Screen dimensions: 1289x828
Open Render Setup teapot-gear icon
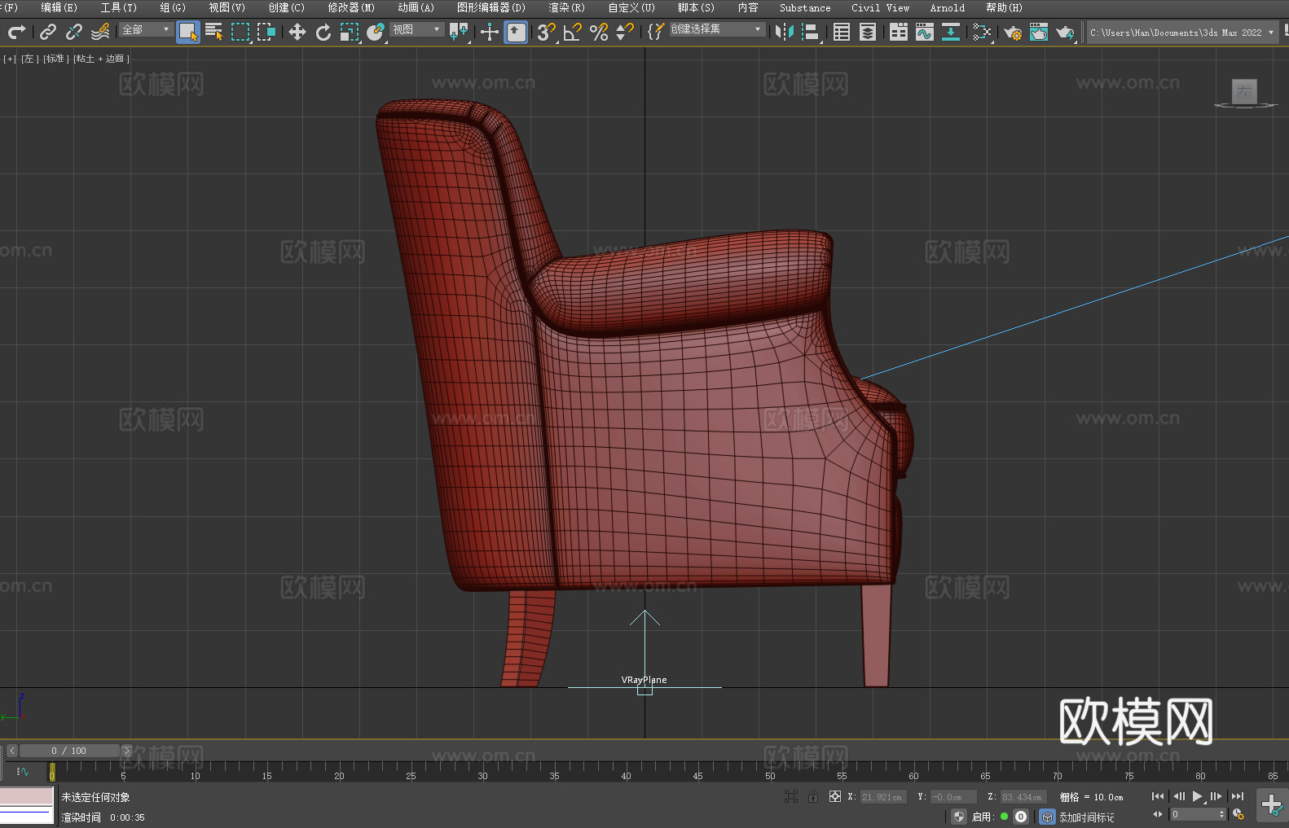click(x=1013, y=32)
